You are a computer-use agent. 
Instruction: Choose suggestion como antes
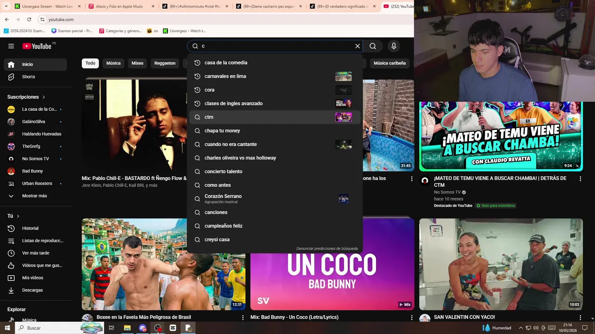pos(275,185)
